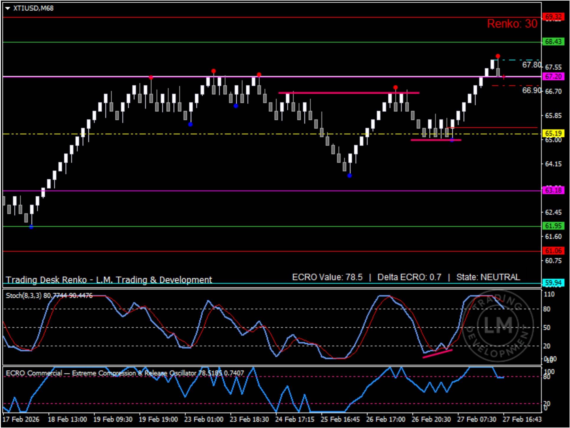The image size is (570, 428).
Task: Select the red swing-high dot beside the 67.80 label
Action: pyautogui.click(x=498, y=56)
